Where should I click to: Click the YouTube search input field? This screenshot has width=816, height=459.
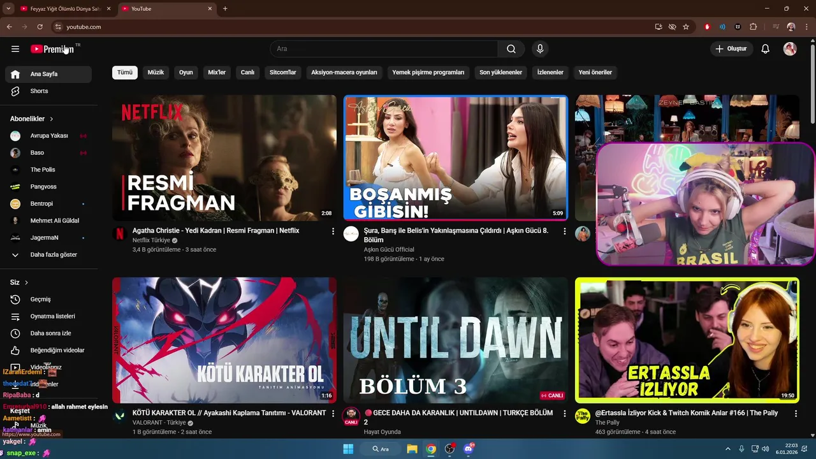pos(384,49)
